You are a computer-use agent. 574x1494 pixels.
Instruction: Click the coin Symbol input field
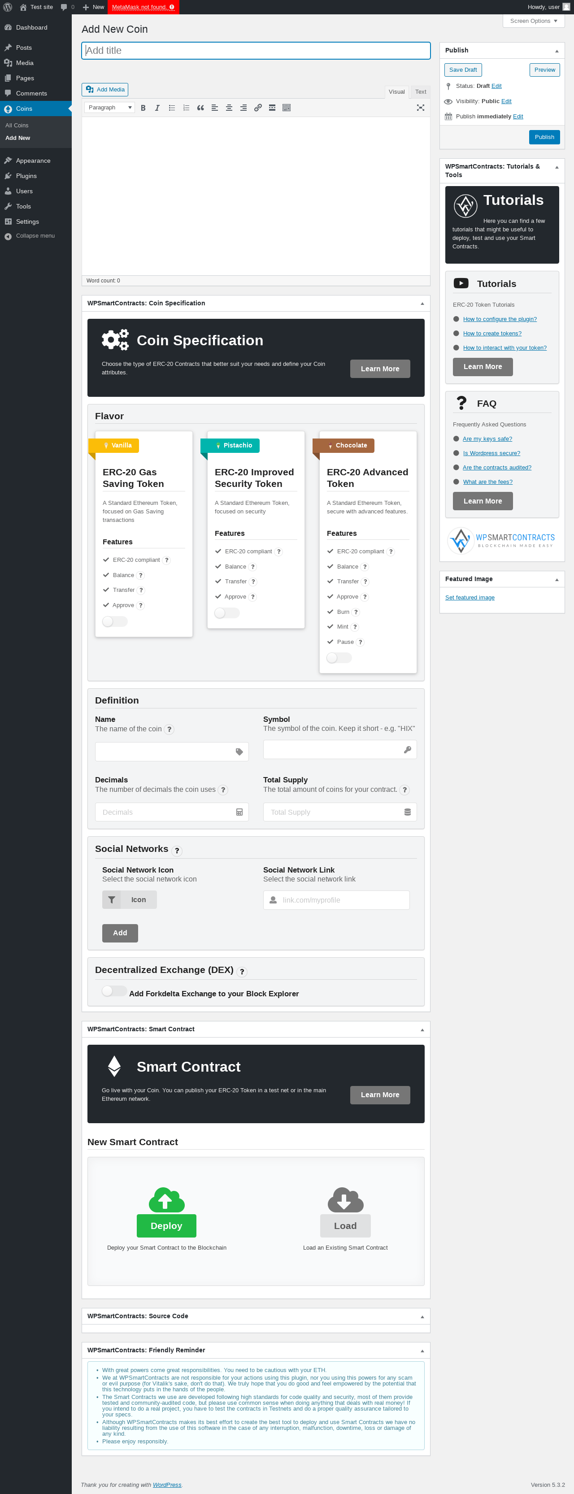(x=340, y=750)
